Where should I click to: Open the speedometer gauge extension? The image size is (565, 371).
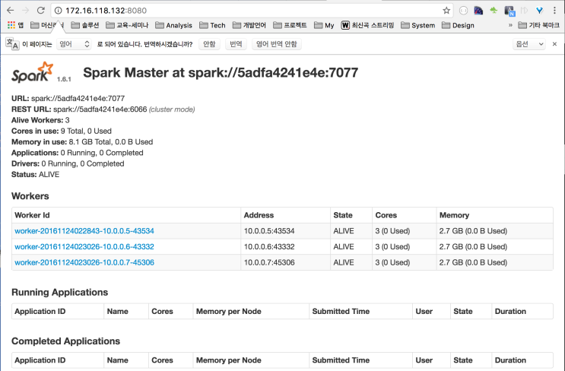point(478,11)
